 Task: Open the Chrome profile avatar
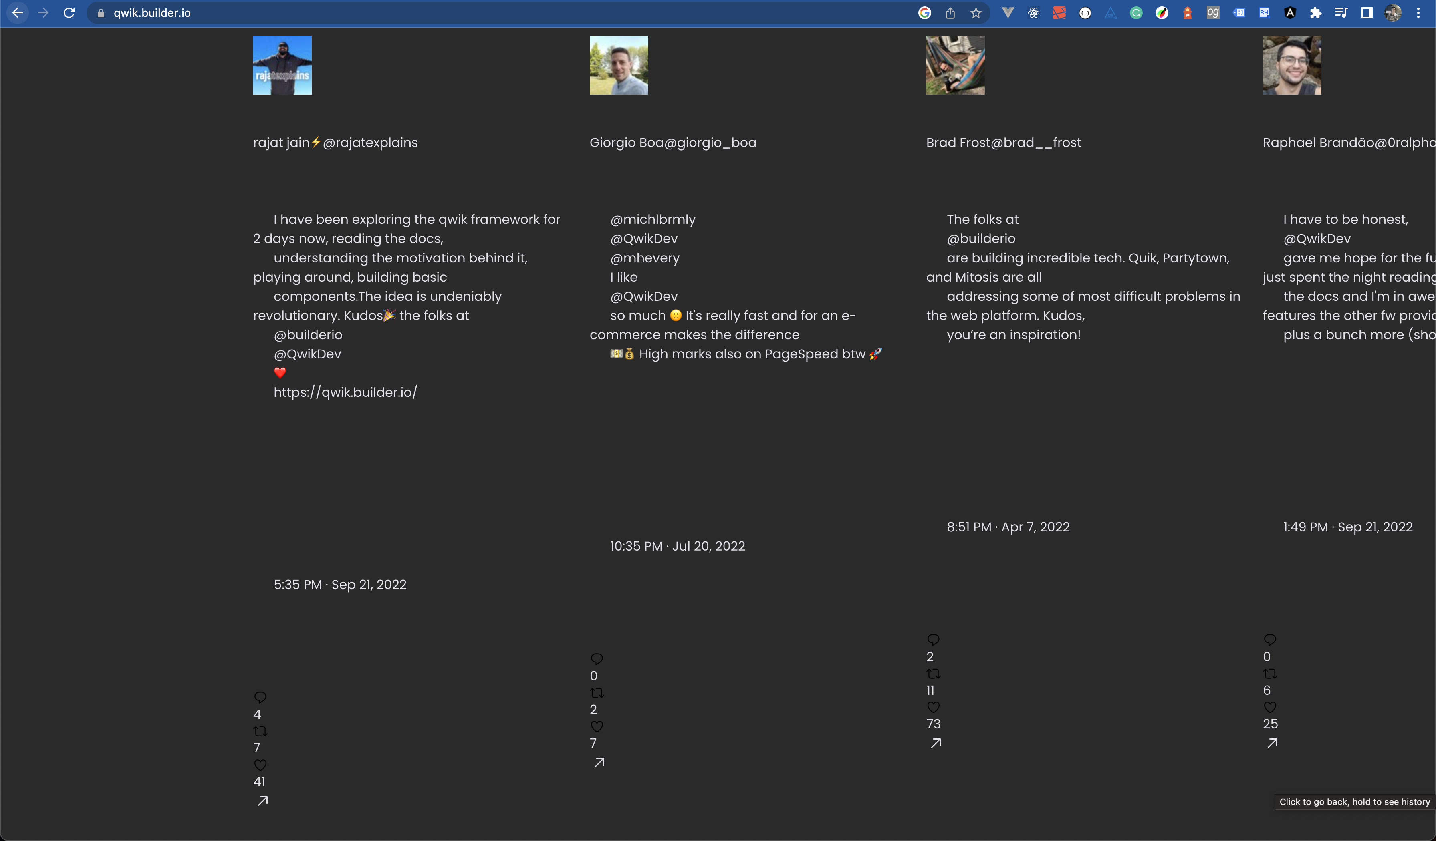click(x=1393, y=13)
